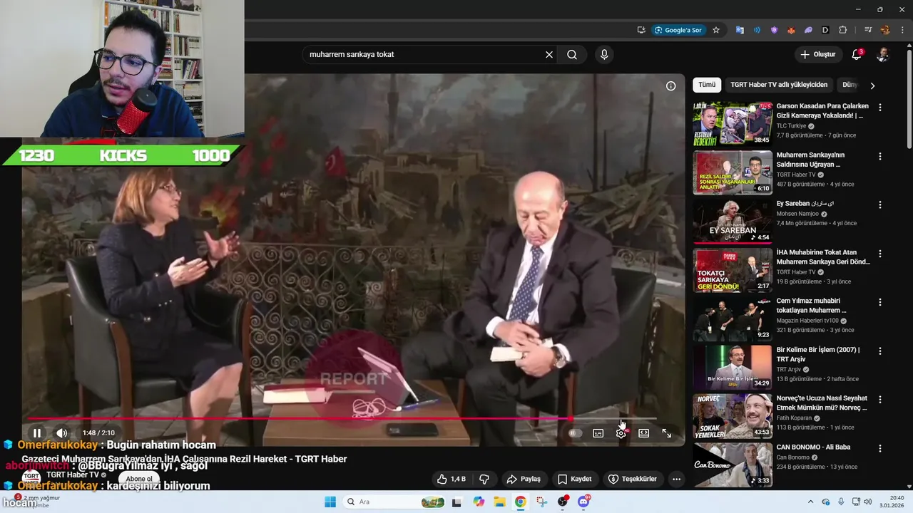
Task: Open the Extensions puzzle icon
Action: coord(842,30)
